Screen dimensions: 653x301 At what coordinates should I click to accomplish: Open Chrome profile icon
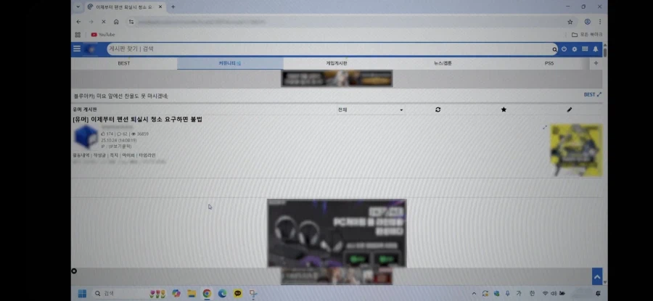[587, 22]
